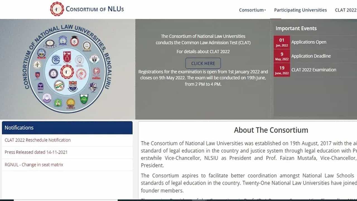This screenshot has height=201, width=357.
Task: Select the 19 June, 2022 date badge
Action: point(282,70)
